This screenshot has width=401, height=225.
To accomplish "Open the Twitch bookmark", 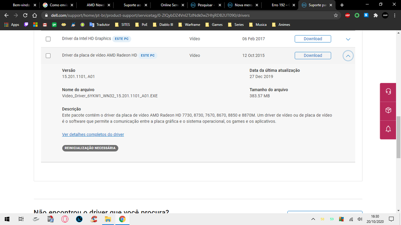I will click(x=26, y=25).
